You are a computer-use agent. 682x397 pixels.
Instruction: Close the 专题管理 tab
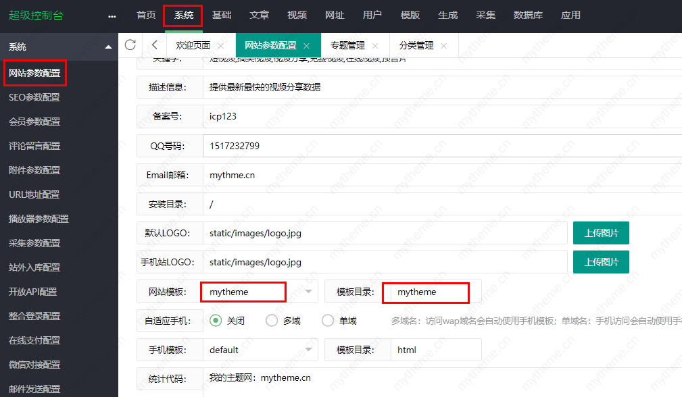pyautogui.click(x=375, y=46)
